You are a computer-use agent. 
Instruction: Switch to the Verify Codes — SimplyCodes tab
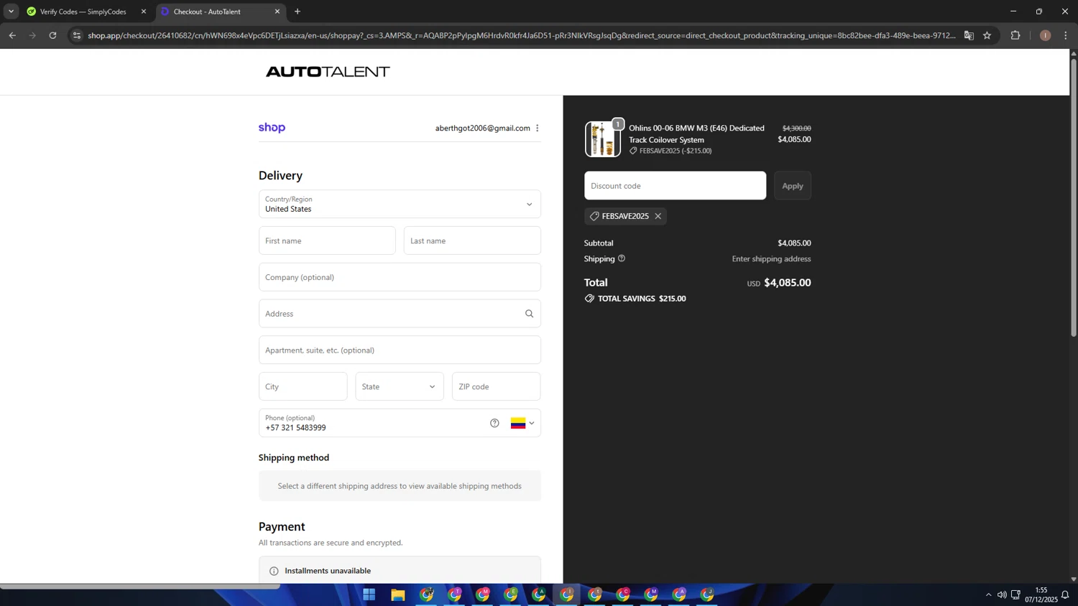83,11
